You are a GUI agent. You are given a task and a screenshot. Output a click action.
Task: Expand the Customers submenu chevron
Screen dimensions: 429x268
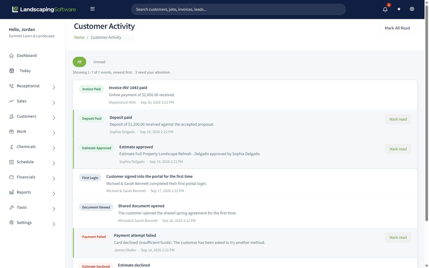click(x=54, y=118)
